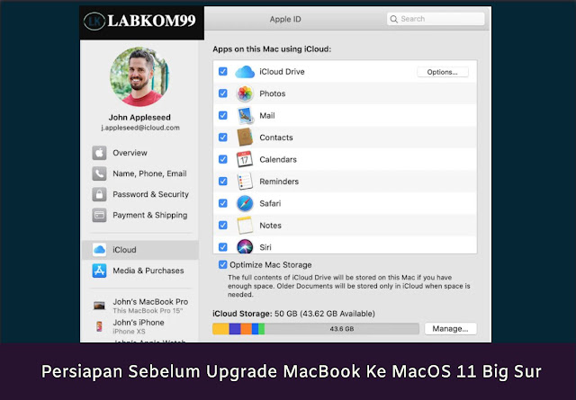Click the Calendars icon showing 17

pos(245,159)
